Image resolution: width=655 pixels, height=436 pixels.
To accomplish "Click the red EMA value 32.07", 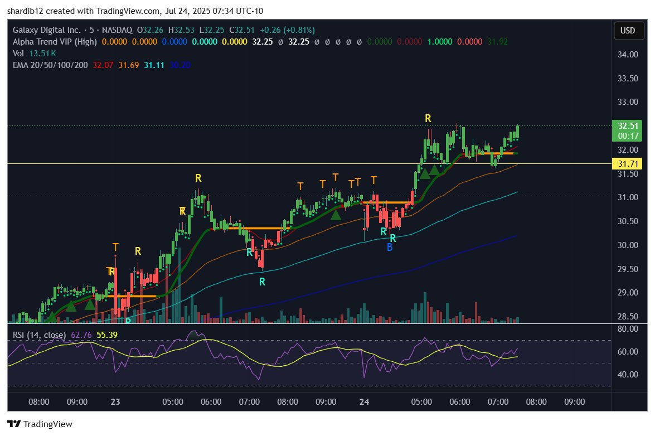I will click(103, 65).
